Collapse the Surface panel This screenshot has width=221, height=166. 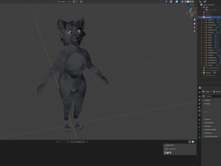coord(212,104)
